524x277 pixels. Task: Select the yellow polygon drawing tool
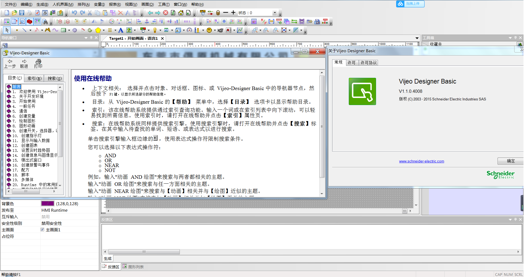98,30
